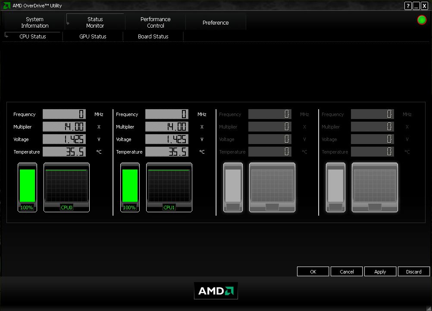432x311 pixels.
Task: Click the CPU1 Temperature label
Action: click(129, 152)
